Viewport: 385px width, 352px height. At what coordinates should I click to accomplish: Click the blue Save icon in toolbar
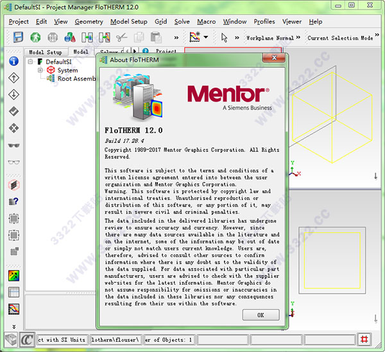coord(18,37)
